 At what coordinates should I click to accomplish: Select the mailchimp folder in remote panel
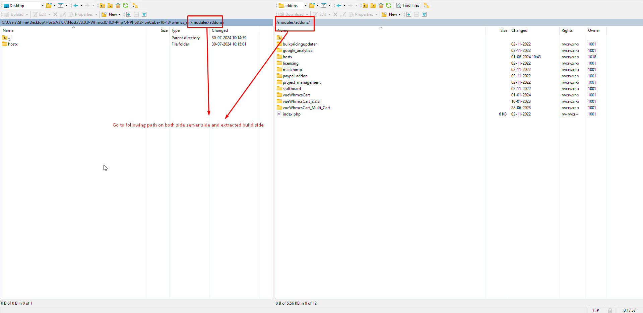click(x=292, y=70)
